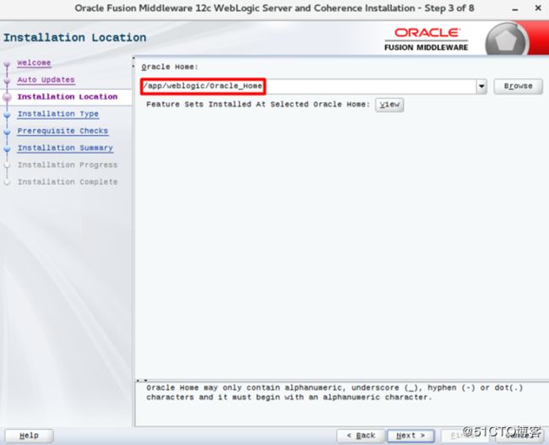Click the Welcome step bullet icon
The width and height of the screenshot is (549, 445).
7,63
